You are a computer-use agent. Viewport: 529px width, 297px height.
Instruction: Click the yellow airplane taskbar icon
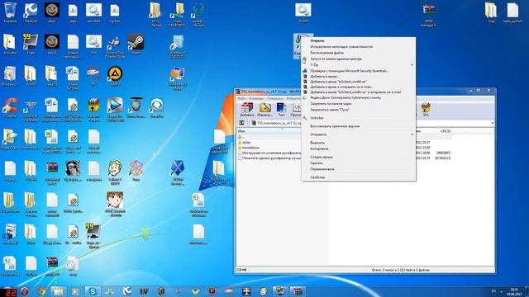point(247,291)
